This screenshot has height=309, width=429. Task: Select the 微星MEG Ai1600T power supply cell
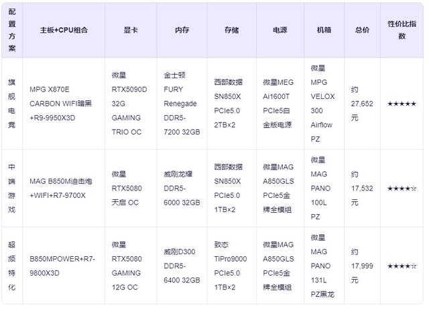click(x=280, y=104)
